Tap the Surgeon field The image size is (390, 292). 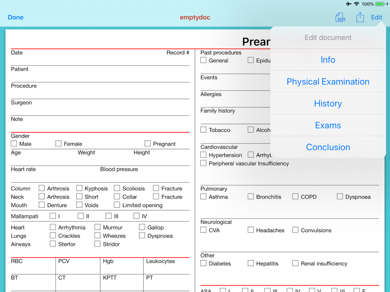[100, 107]
